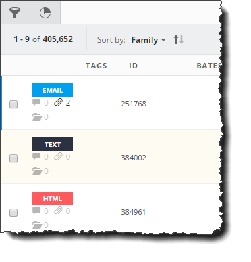Tick the checkbox for document 251768
The image size is (251, 262).
pyautogui.click(x=13, y=104)
